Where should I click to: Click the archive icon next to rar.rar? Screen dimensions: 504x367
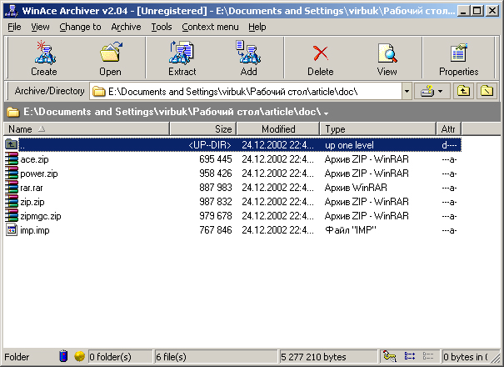click(x=12, y=187)
